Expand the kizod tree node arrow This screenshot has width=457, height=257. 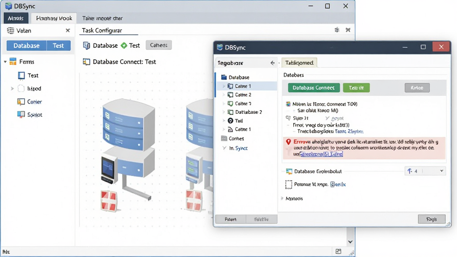(12, 89)
